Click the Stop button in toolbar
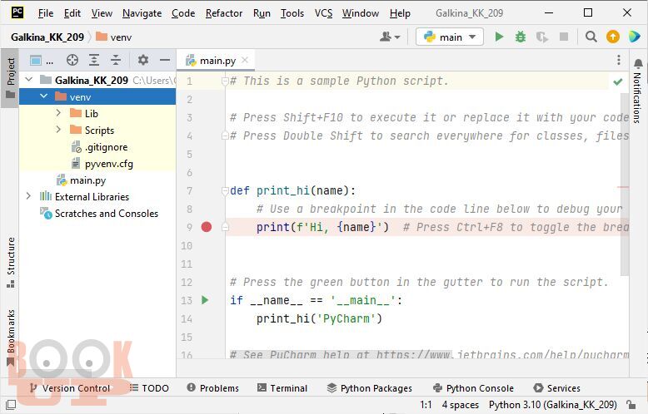 tap(564, 37)
